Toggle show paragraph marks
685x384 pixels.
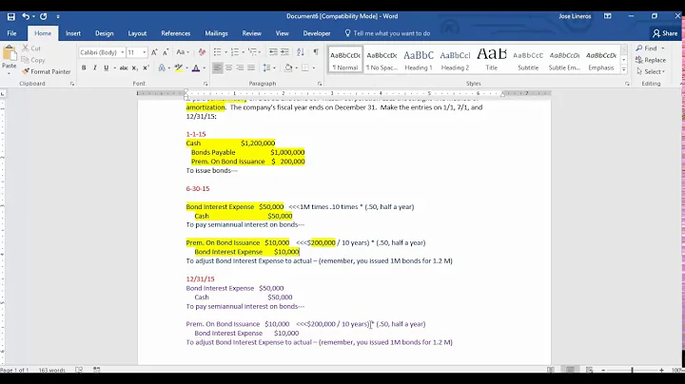[316, 52]
